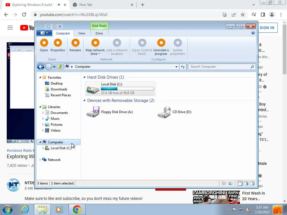Click the search magnifier icon
287x215 pixels.
[x=252, y=67]
